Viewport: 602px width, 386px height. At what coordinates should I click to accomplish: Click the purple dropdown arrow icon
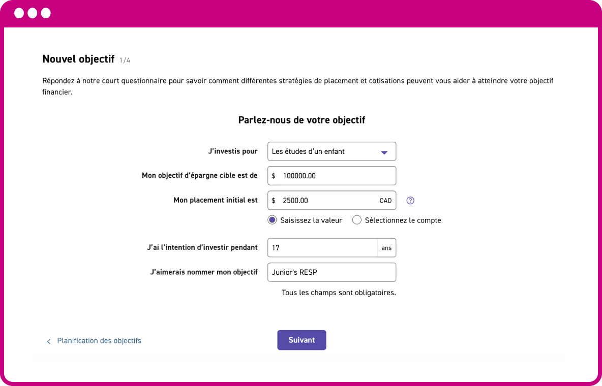tap(384, 152)
